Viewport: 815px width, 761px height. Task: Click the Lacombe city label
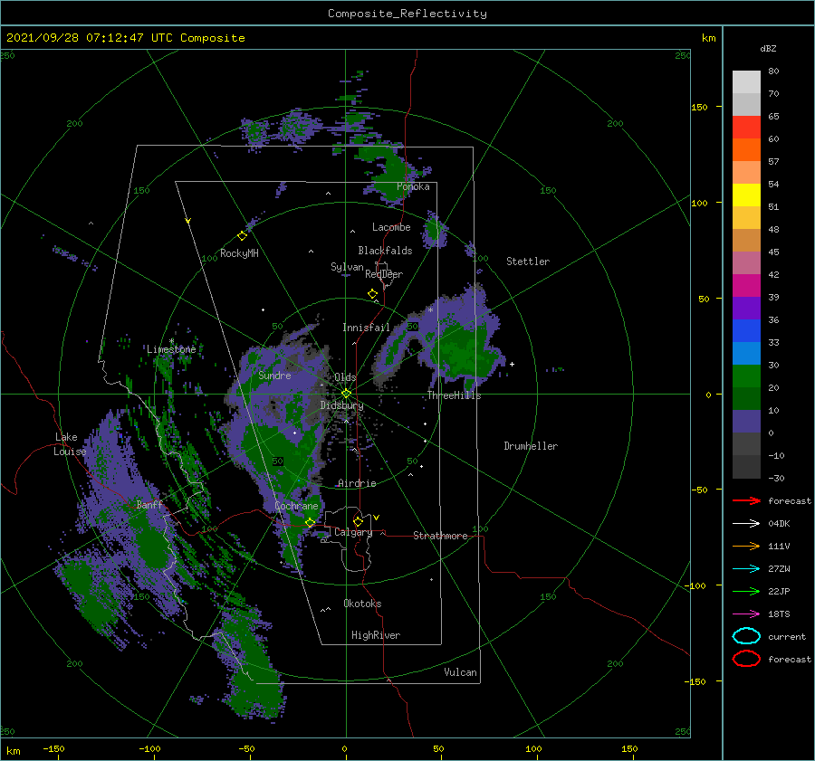click(x=391, y=227)
